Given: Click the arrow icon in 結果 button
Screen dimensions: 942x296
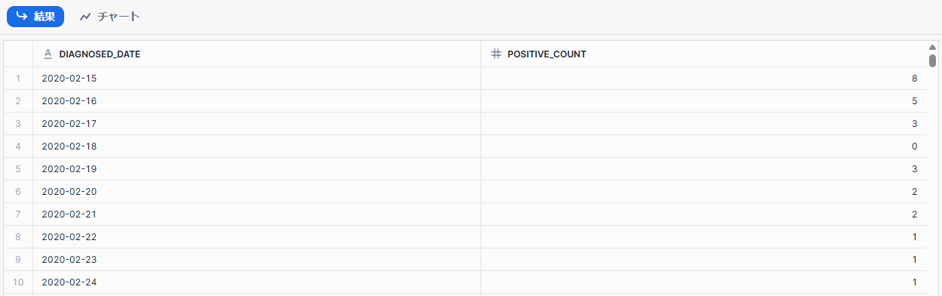Looking at the screenshot, I should click(x=22, y=16).
